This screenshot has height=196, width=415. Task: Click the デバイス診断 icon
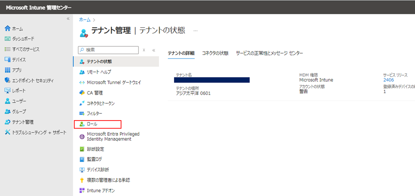[x=82, y=169]
